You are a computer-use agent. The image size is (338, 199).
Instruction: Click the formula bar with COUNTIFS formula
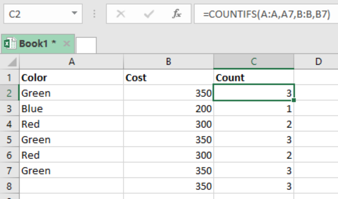(266, 14)
